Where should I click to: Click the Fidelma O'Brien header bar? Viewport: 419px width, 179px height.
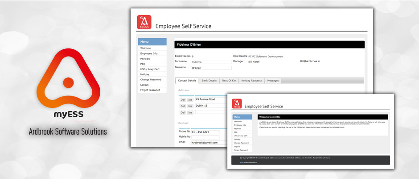(269, 44)
